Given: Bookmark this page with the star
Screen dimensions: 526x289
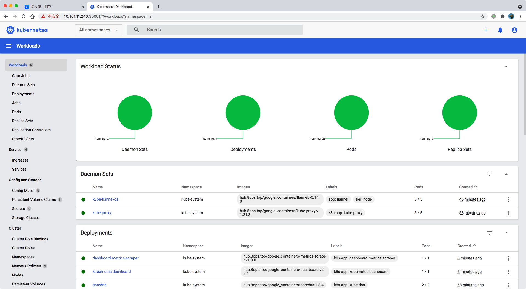Looking at the screenshot, I should pyautogui.click(x=483, y=16).
